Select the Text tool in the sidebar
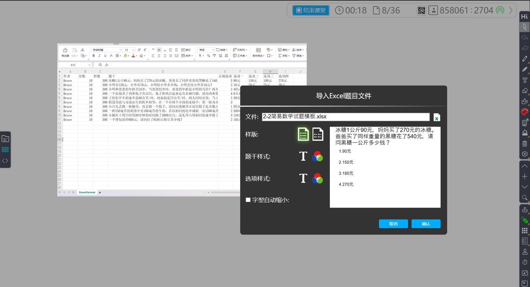 coord(525,80)
